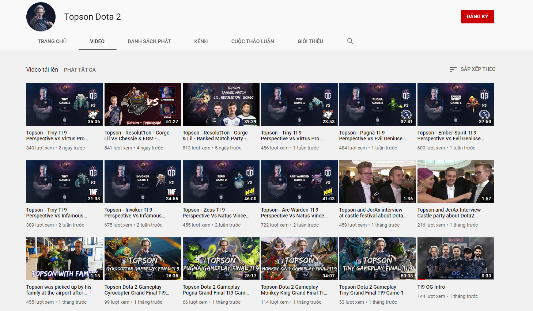Open the 26:35 Gyrocopter Gameplay thumbnail
The image size is (533, 311).
[x=143, y=259]
